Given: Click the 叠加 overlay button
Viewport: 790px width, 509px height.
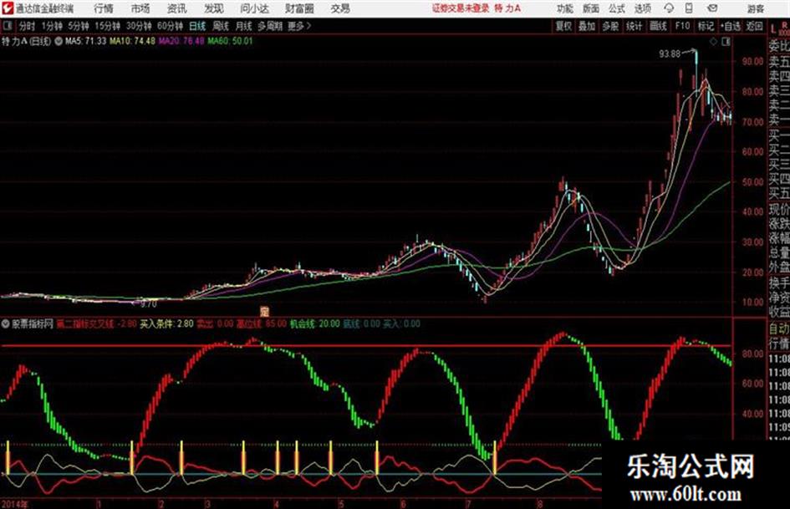Looking at the screenshot, I should (587, 26).
